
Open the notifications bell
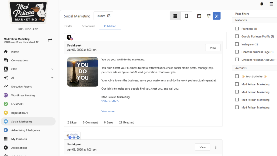(x=262, y=4)
